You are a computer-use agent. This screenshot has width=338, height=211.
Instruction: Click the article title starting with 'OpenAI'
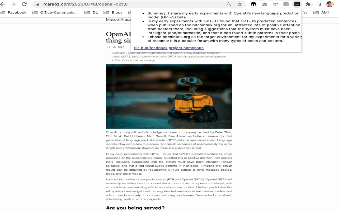(x=118, y=37)
